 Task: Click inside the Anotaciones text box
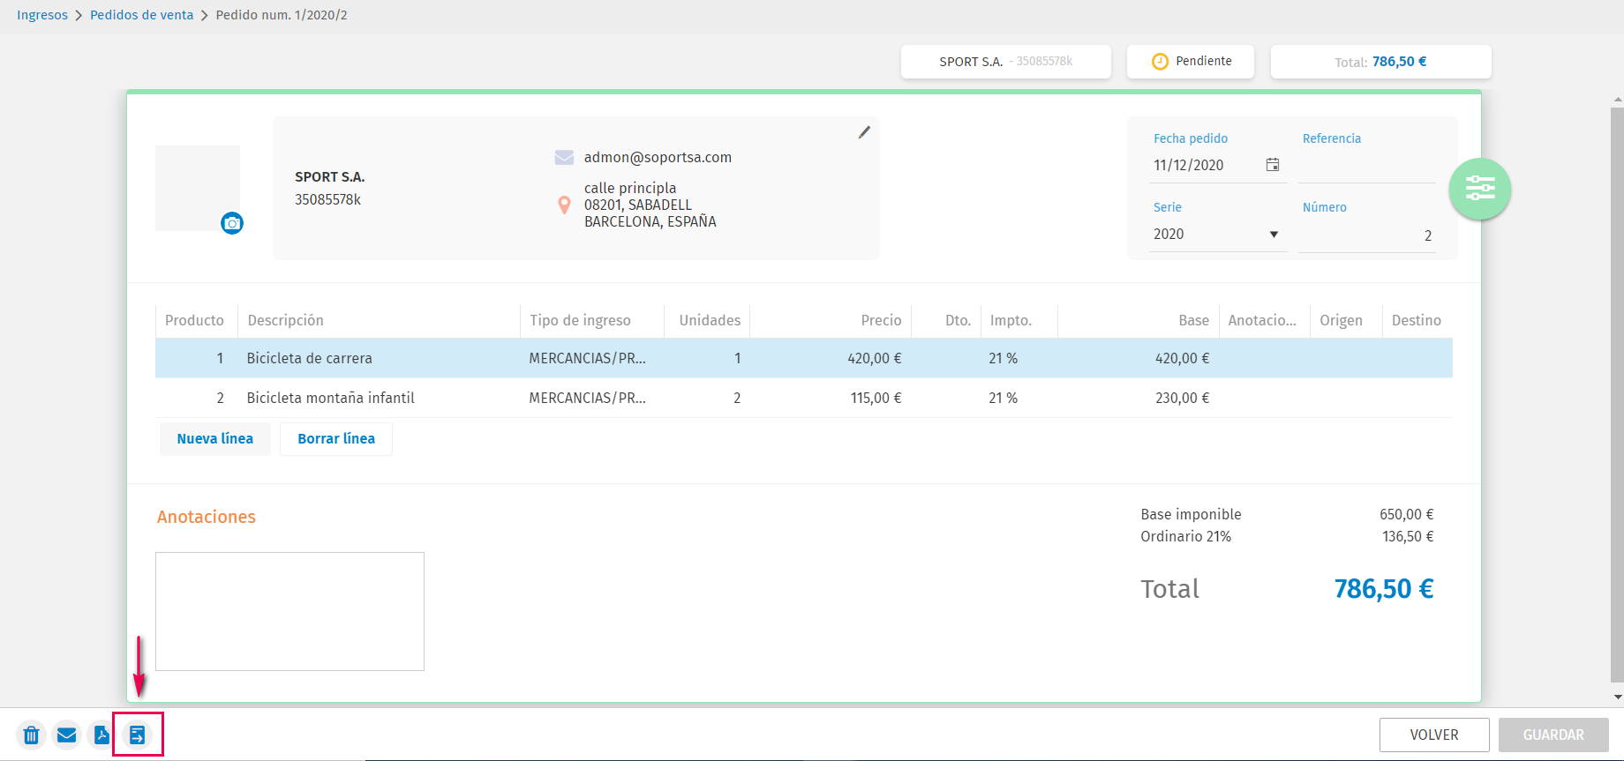click(289, 611)
